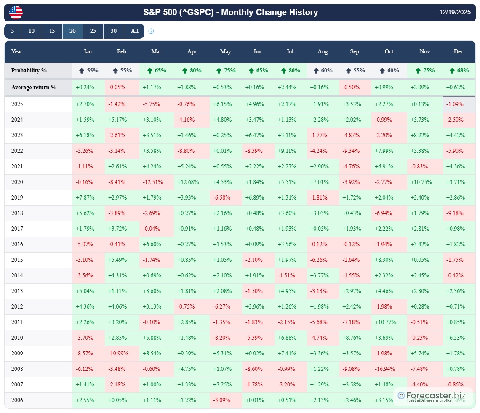
Task: Choose the 30 years range
Action: coord(114,31)
